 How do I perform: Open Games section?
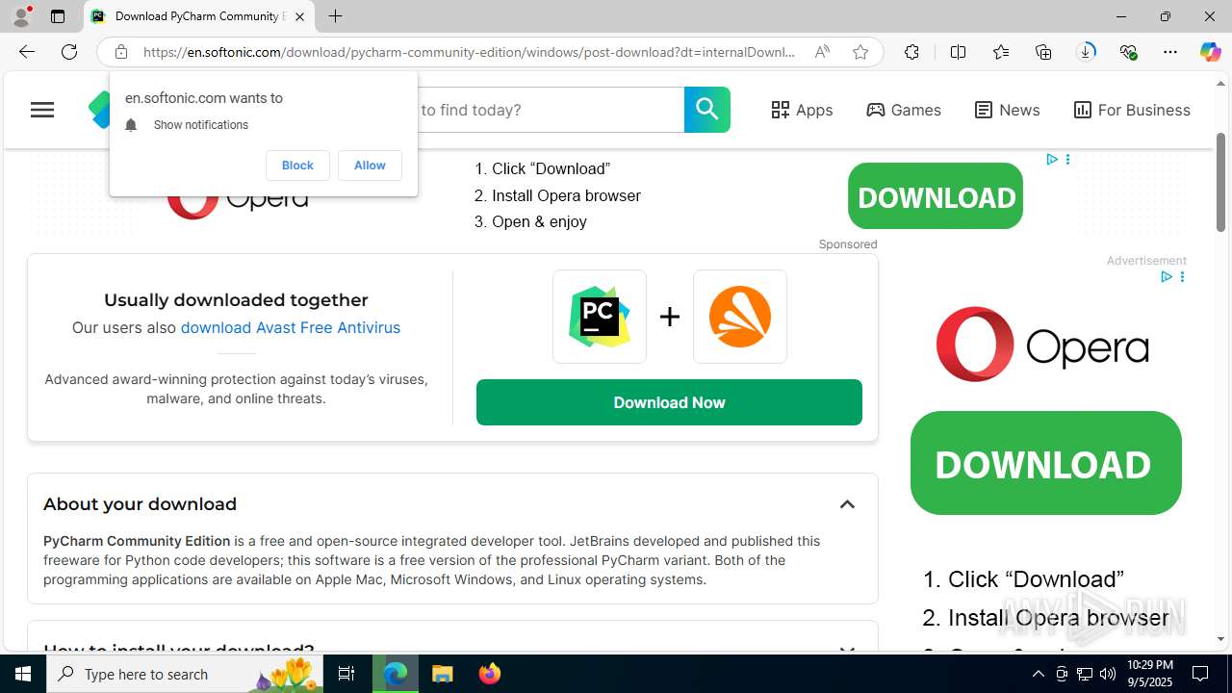click(904, 110)
